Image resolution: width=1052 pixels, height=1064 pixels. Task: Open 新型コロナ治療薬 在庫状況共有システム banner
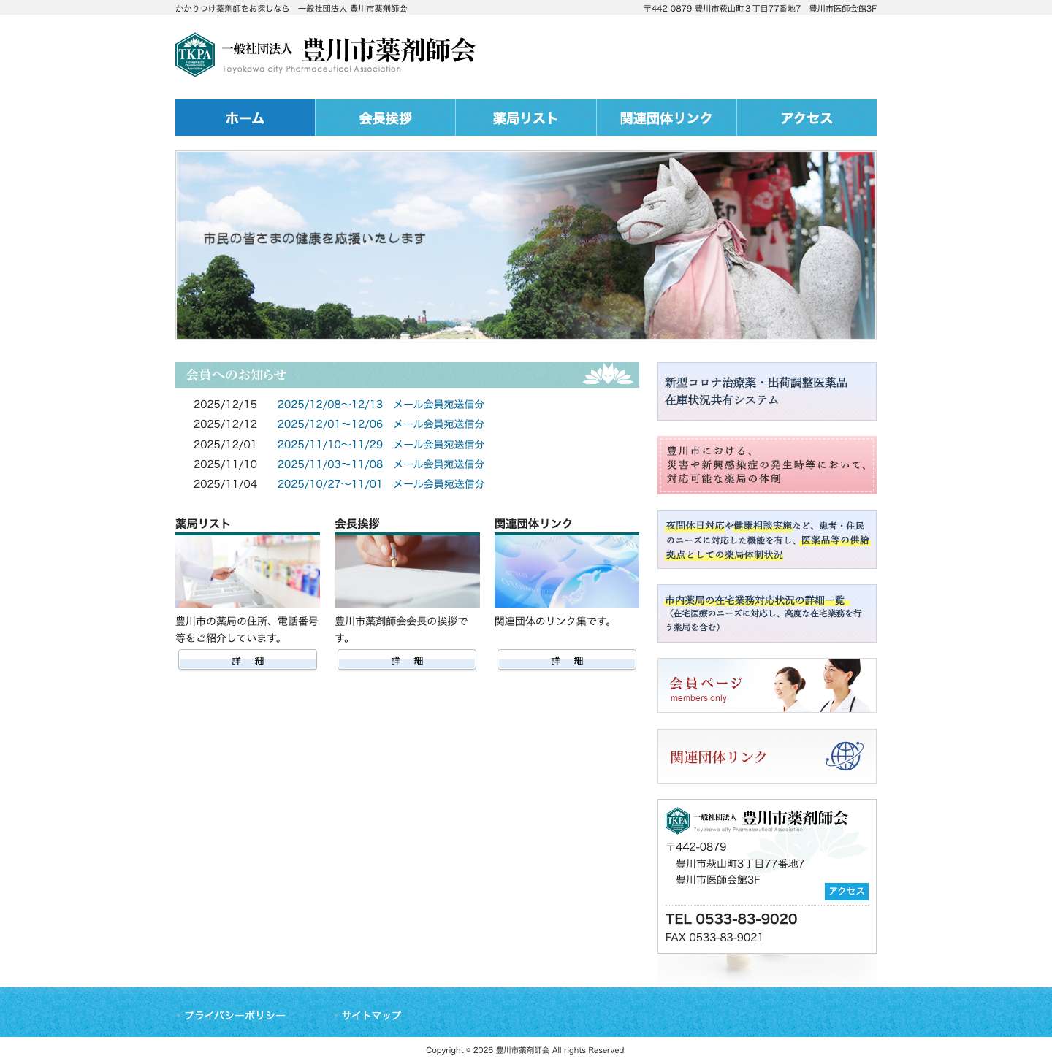tap(766, 392)
